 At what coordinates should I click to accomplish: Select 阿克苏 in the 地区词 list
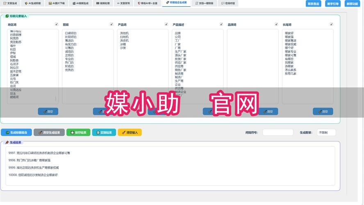pyautogui.click(x=14, y=38)
